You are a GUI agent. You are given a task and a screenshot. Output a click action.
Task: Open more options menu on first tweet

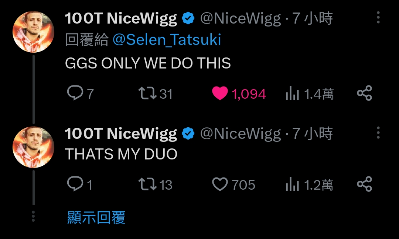click(x=378, y=18)
